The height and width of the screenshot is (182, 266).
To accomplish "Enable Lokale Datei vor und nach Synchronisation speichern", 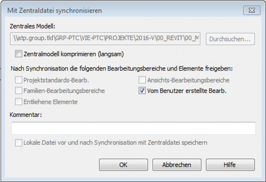I will pyautogui.click(x=18, y=143).
